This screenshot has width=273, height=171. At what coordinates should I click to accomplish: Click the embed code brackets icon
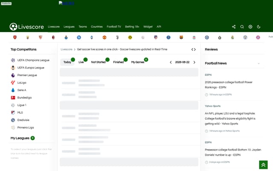click(x=193, y=50)
